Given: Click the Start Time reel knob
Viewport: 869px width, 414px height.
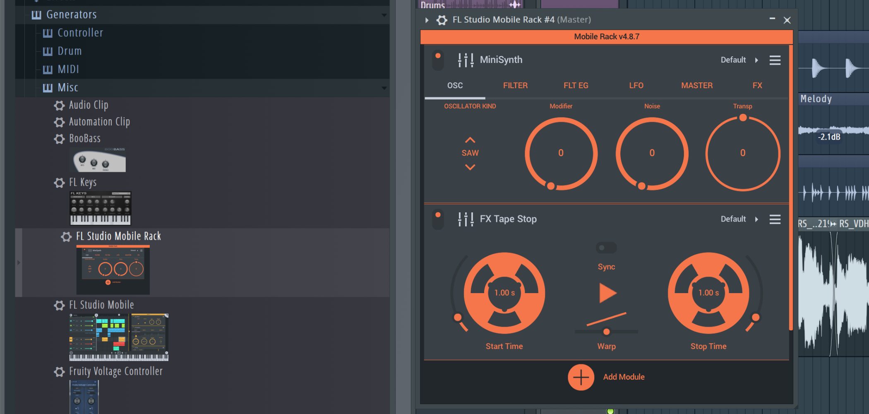Looking at the screenshot, I should (504, 293).
